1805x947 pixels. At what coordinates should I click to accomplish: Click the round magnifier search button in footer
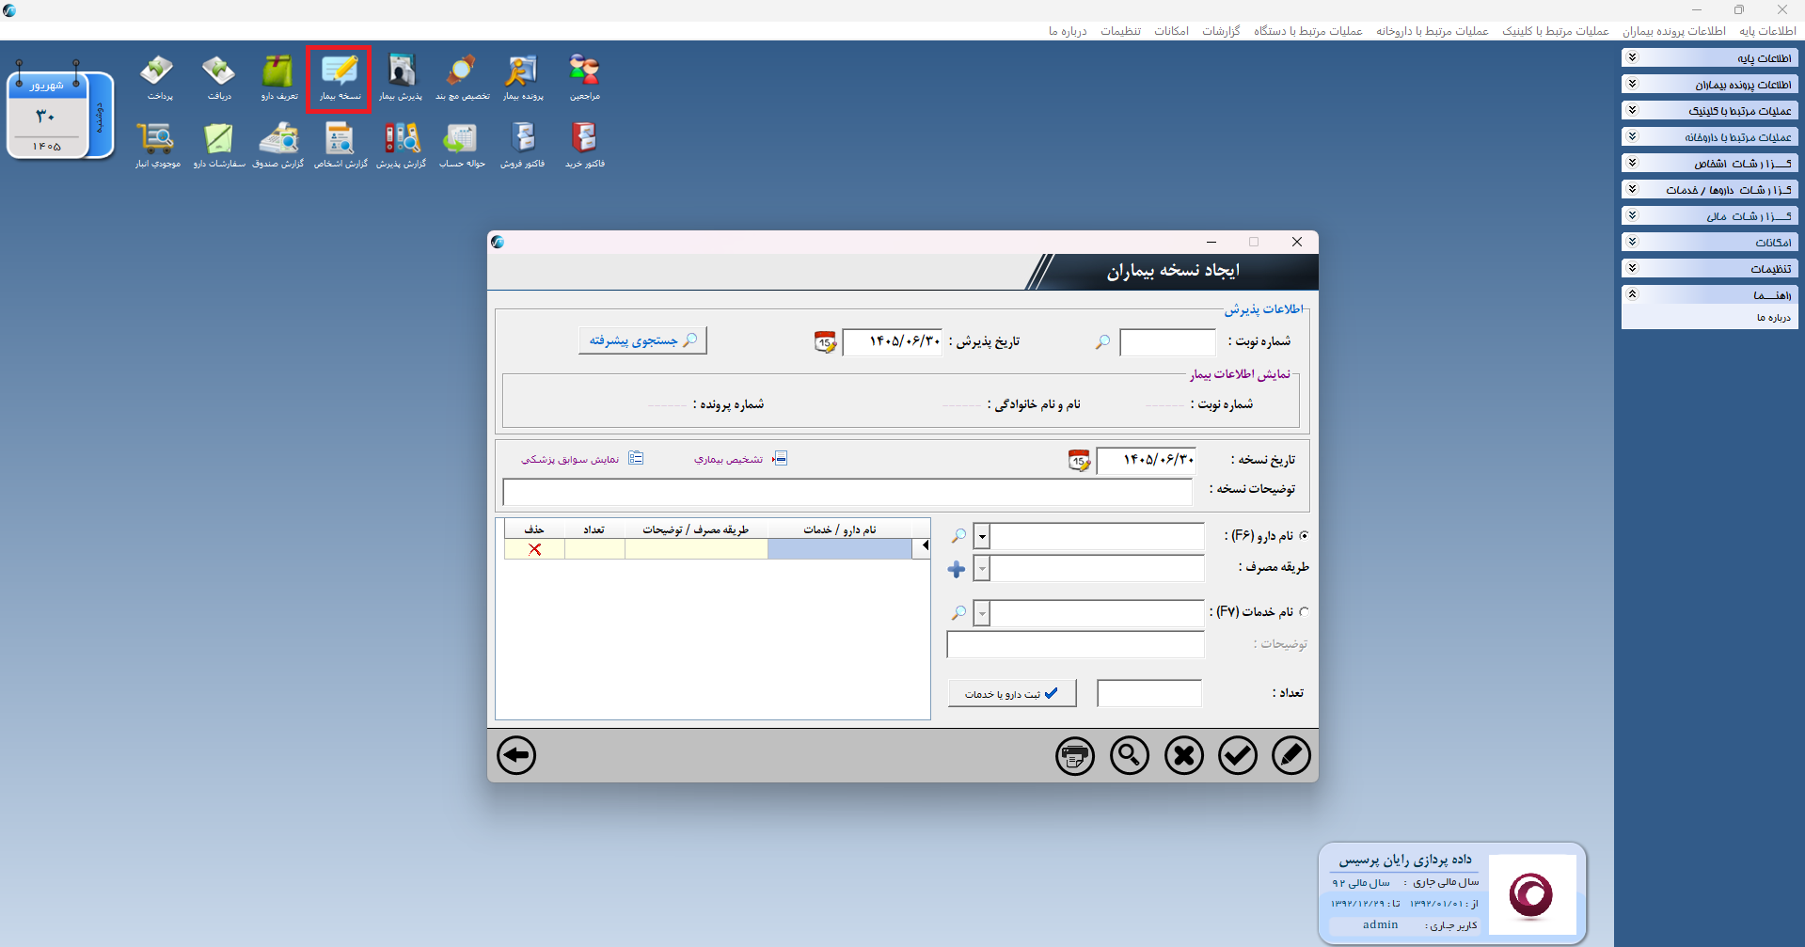pyautogui.click(x=1130, y=755)
